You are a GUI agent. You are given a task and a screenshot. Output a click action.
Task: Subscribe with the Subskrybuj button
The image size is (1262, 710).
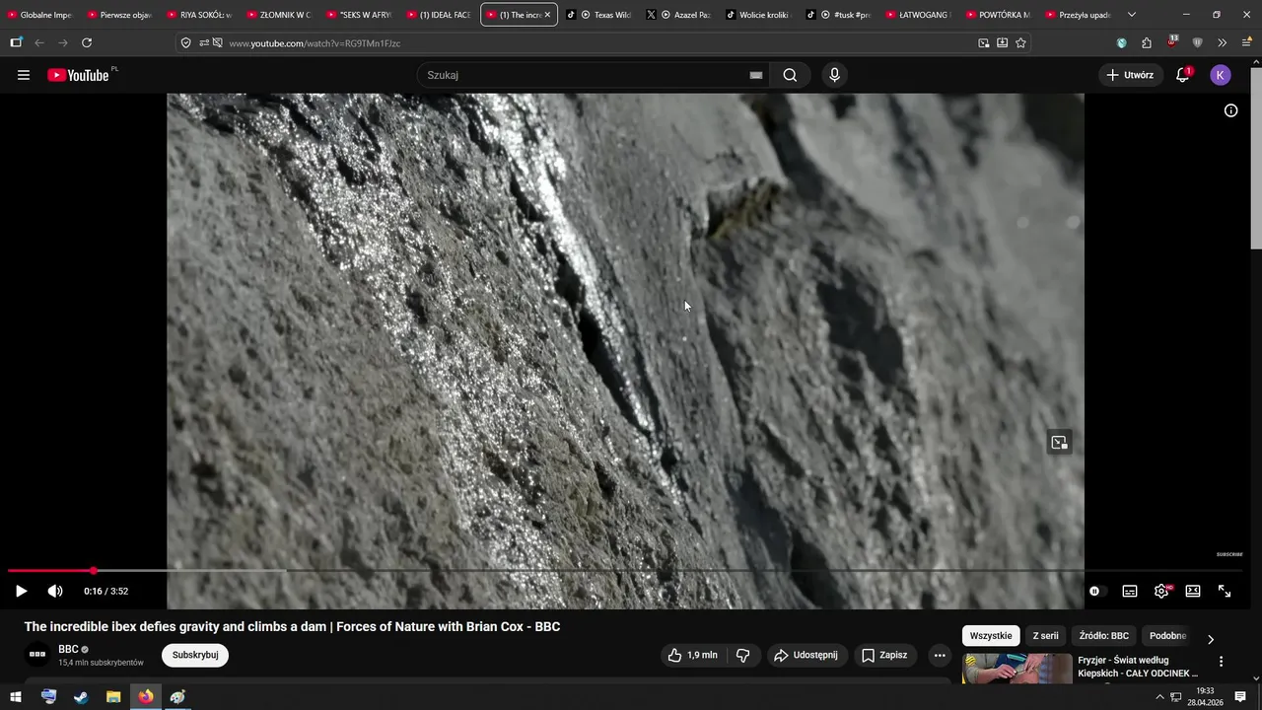click(195, 655)
